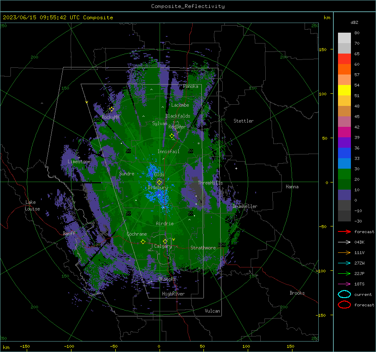
Task: Click the lightest gray swatch at scale top
Action: pos(344,38)
